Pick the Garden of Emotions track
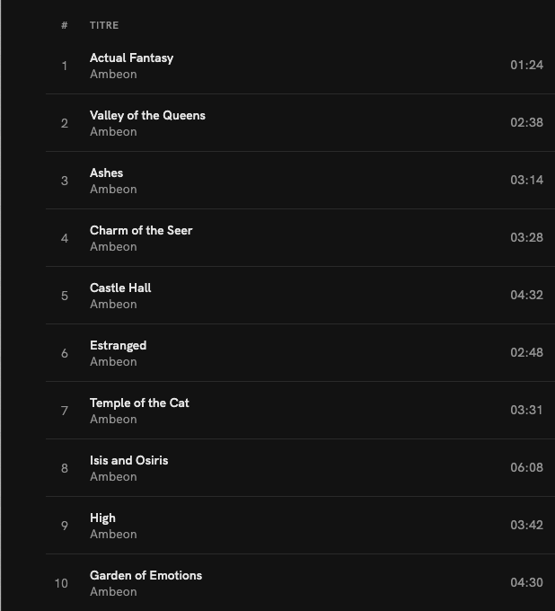The height and width of the screenshot is (611, 555). 145,575
